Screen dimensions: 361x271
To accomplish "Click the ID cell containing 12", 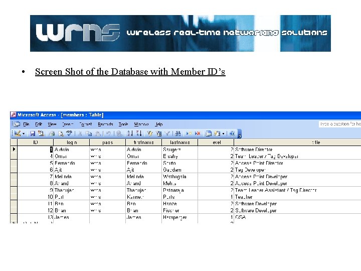I will click(x=36, y=210).
